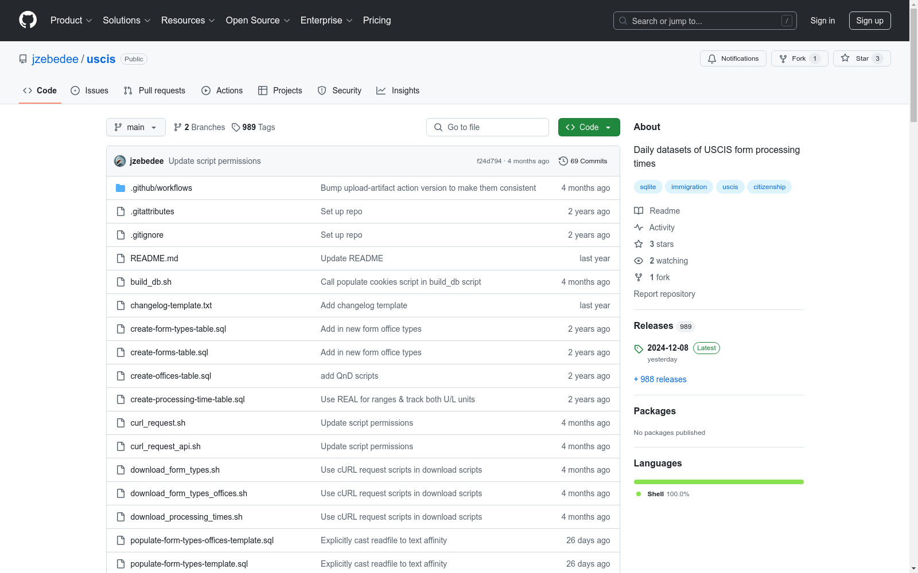Open the Code tab
The width and height of the screenshot is (918, 573).
(x=40, y=91)
